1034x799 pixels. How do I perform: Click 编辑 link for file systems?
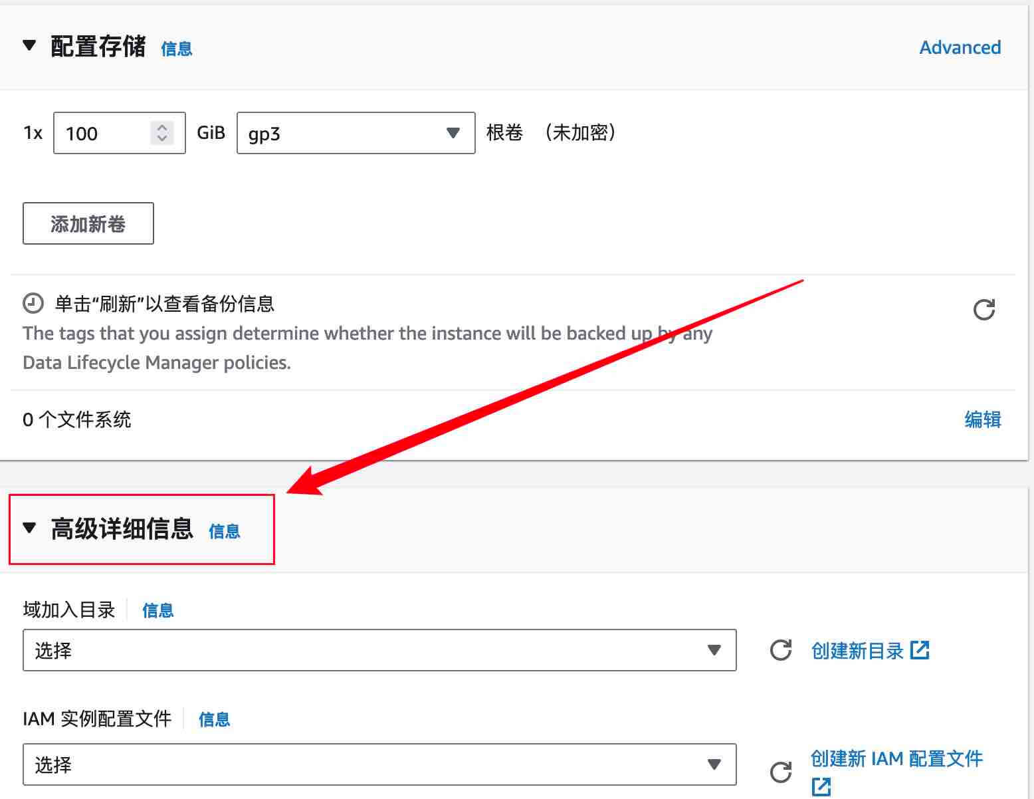point(982,419)
